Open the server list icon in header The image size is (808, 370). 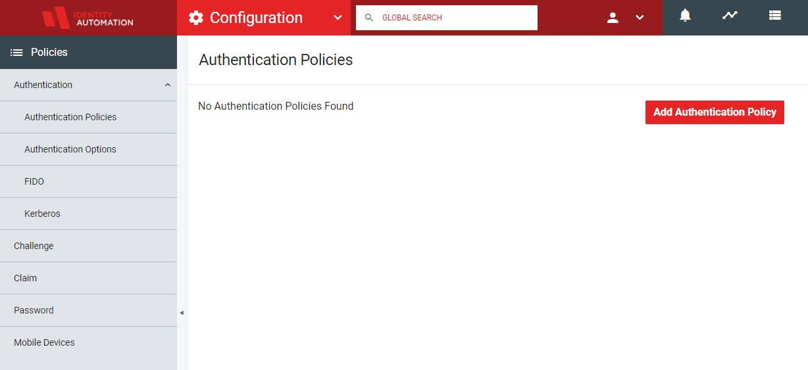775,15
